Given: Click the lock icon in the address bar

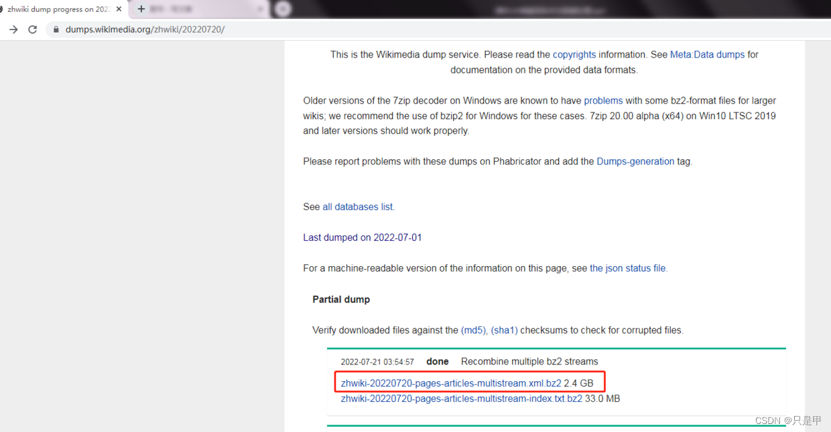Looking at the screenshot, I should click(x=56, y=29).
